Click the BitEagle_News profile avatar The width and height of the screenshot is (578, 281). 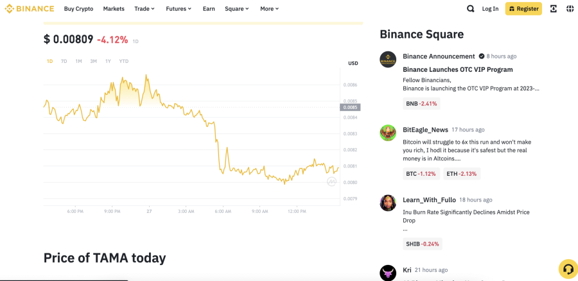[x=388, y=133]
